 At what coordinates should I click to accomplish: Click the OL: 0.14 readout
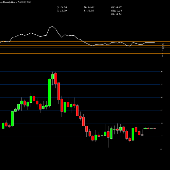pos(116,14)
